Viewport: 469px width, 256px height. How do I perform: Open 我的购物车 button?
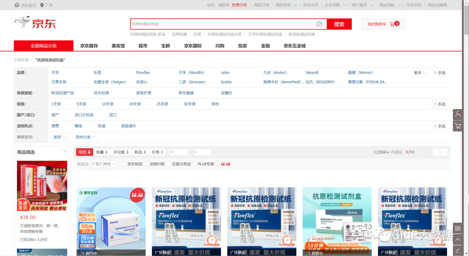383,24
